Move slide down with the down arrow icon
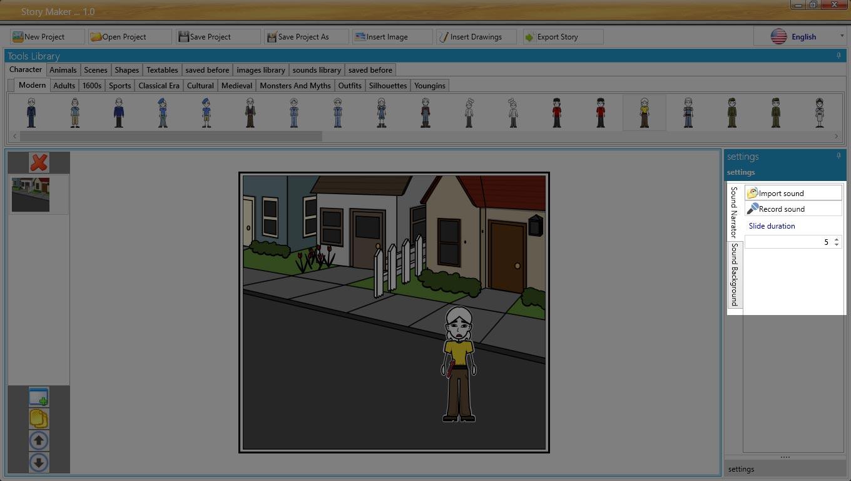Viewport: 851px width, 481px height. click(39, 463)
